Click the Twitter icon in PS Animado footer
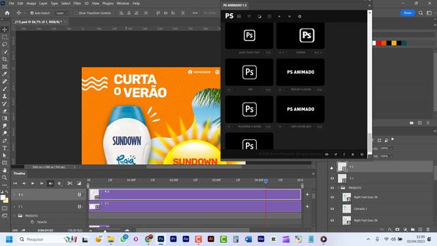The height and width of the screenshot is (246, 437). pyautogui.click(x=335, y=154)
